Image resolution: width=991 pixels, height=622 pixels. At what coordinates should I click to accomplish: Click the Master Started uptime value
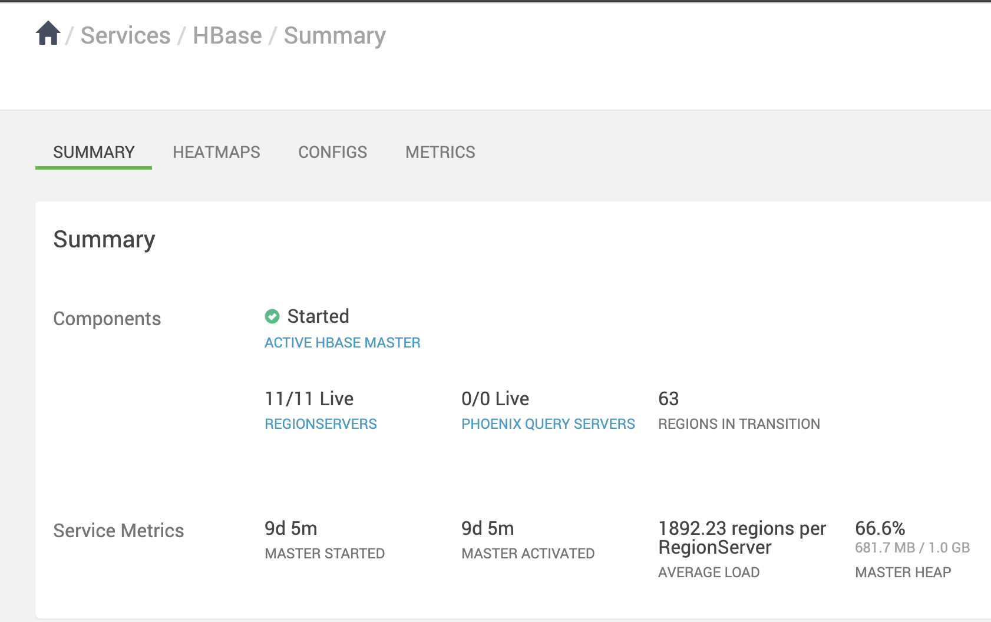[x=290, y=528]
